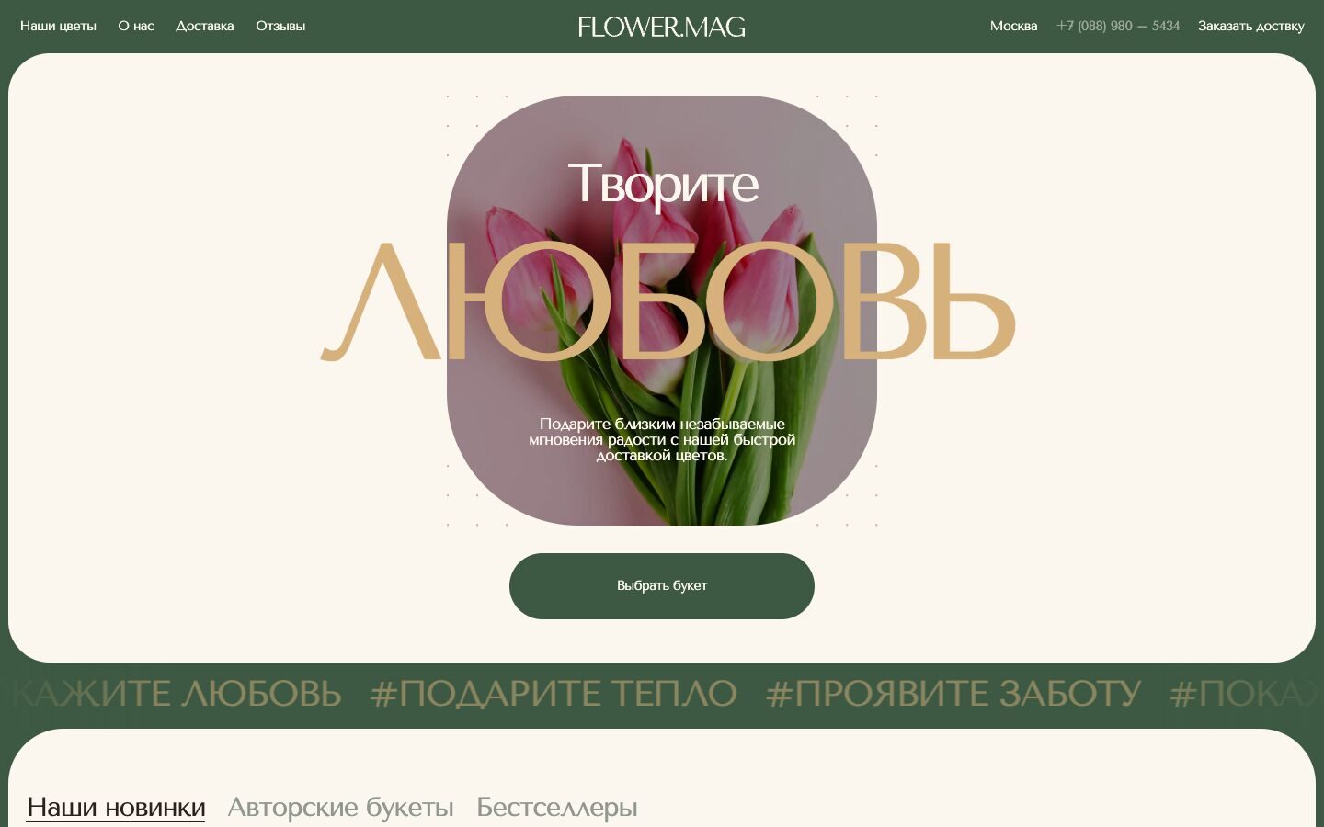This screenshot has height=827, width=1324.
Task: Go to the О нас page
Action: [136, 26]
